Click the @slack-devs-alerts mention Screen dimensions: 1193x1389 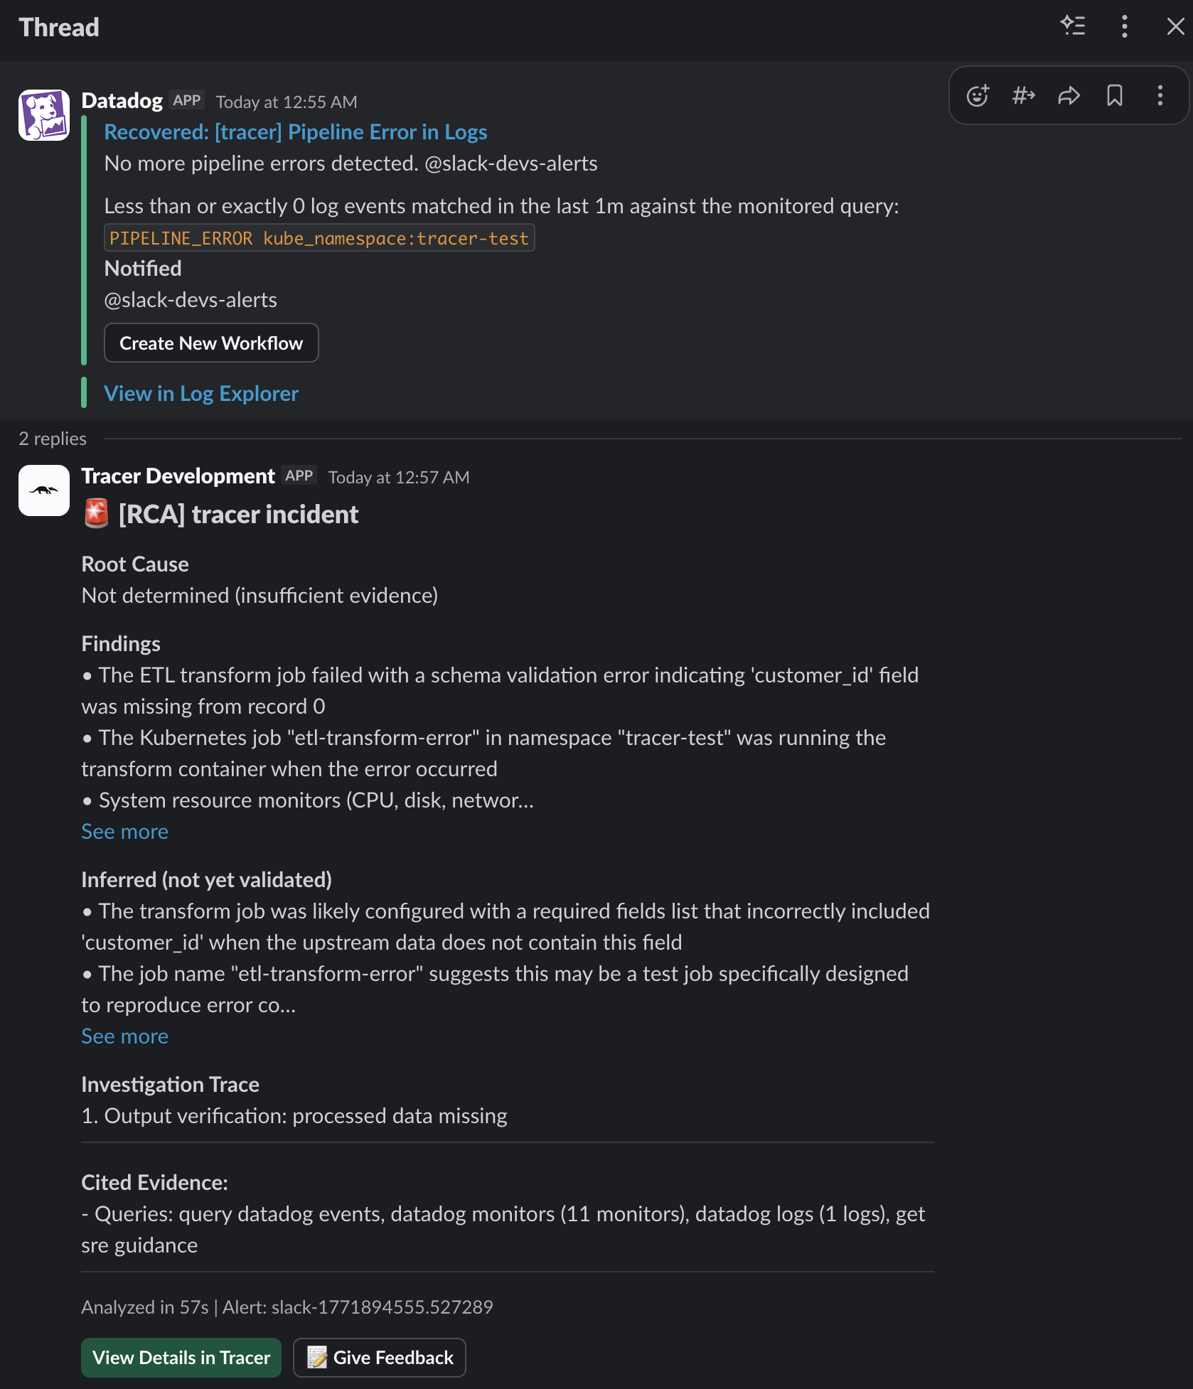coord(191,299)
